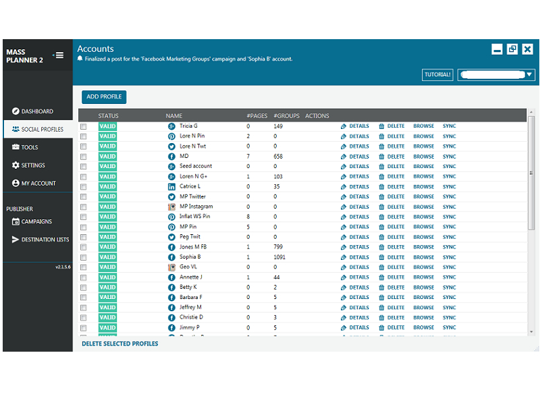
Task: Check the box for Sophia B
Action: 83,257
